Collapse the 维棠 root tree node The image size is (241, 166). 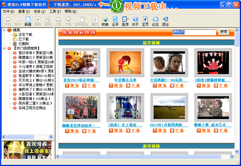click(x=4, y=30)
